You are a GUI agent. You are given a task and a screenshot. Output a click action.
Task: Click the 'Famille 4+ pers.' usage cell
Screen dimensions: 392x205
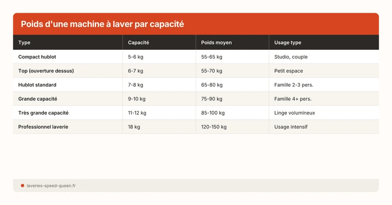[x=293, y=99]
